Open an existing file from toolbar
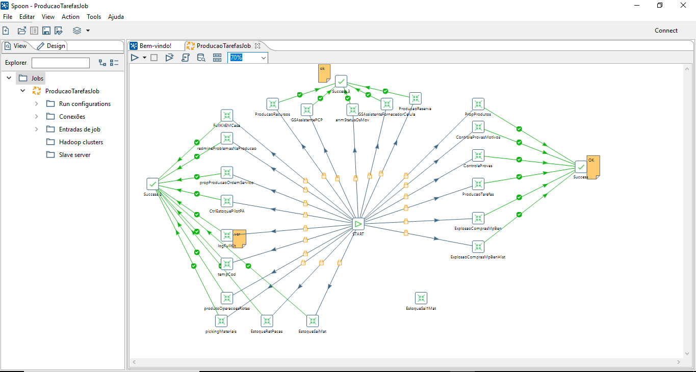Image resolution: width=696 pixels, height=372 pixels. 20,30
